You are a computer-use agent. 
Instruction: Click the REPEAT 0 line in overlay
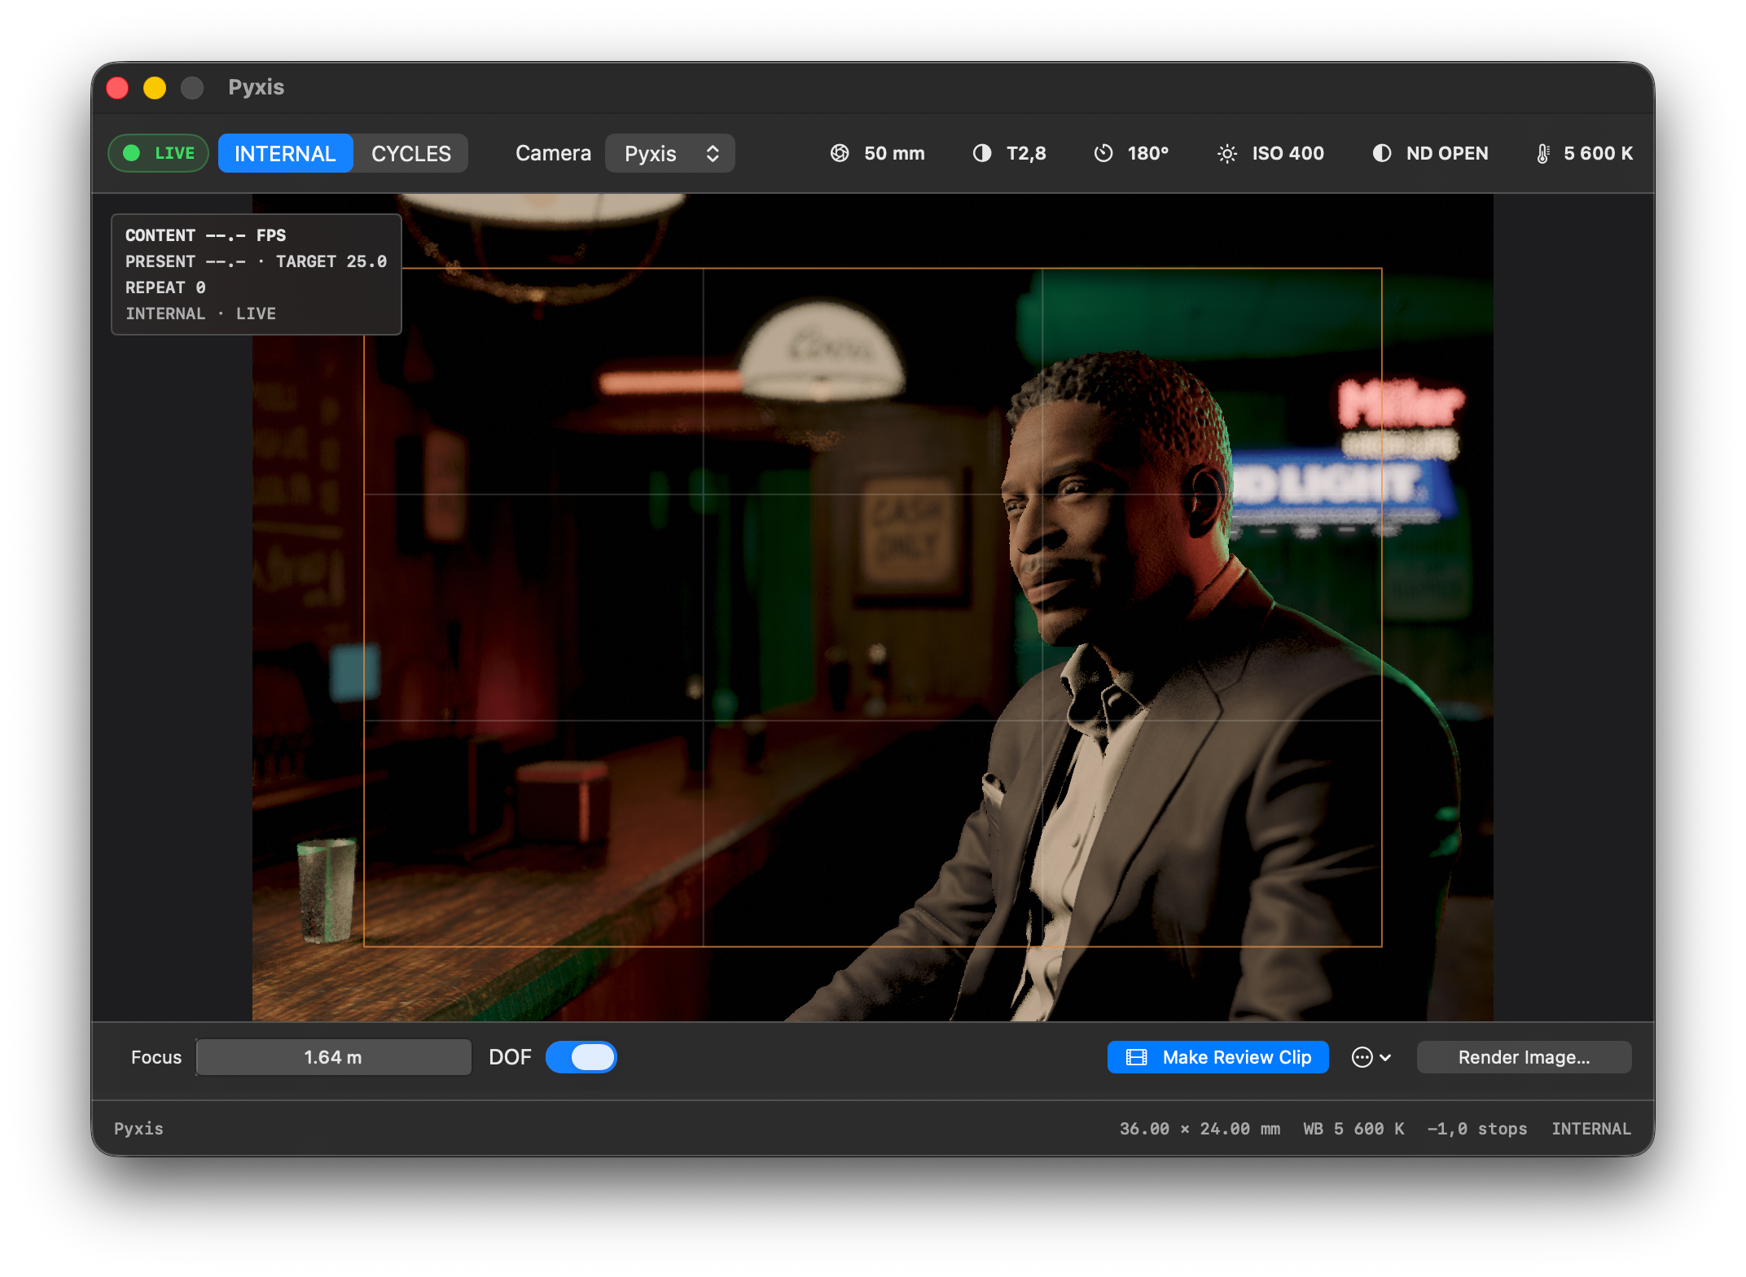pyautogui.click(x=165, y=287)
